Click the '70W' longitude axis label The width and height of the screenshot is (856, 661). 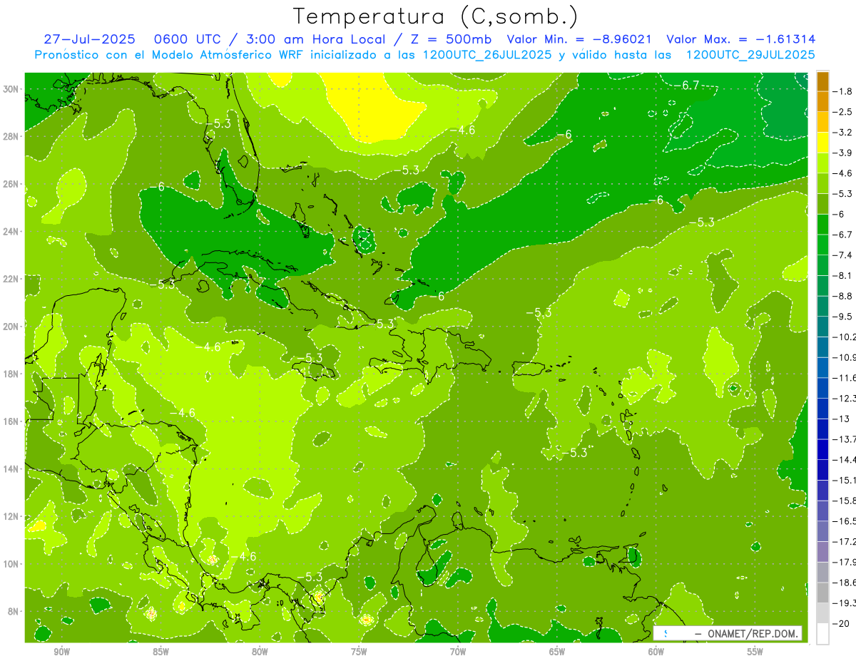458,652
